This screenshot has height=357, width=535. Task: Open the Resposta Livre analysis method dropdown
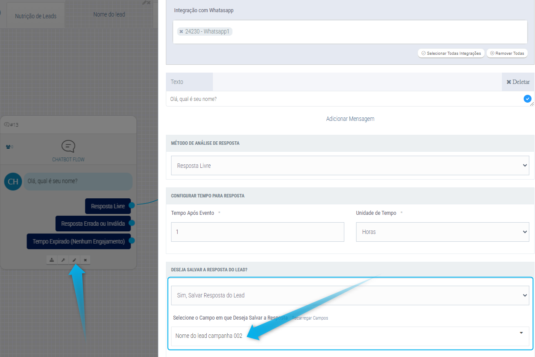[x=350, y=166]
